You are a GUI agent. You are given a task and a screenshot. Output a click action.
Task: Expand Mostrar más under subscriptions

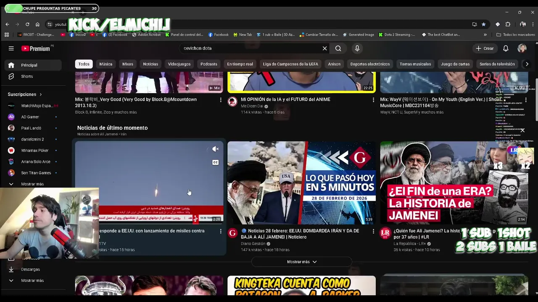click(x=33, y=184)
